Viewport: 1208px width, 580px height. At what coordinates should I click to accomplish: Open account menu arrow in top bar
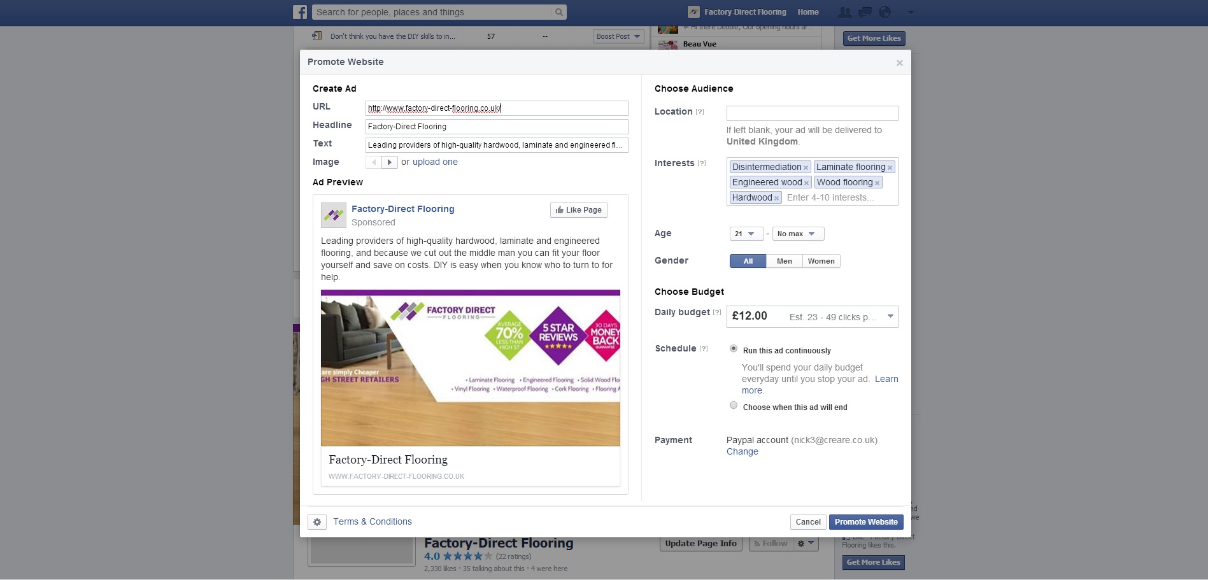click(x=911, y=12)
